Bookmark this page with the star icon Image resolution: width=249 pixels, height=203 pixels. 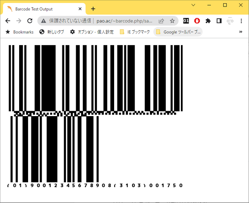[x=172, y=21]
